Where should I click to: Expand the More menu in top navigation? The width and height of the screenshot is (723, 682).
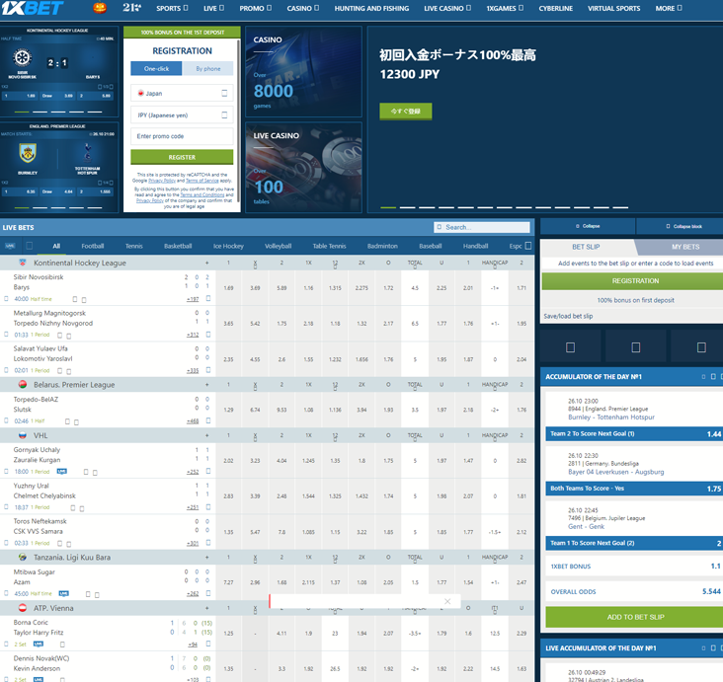(x=669, y=8)
